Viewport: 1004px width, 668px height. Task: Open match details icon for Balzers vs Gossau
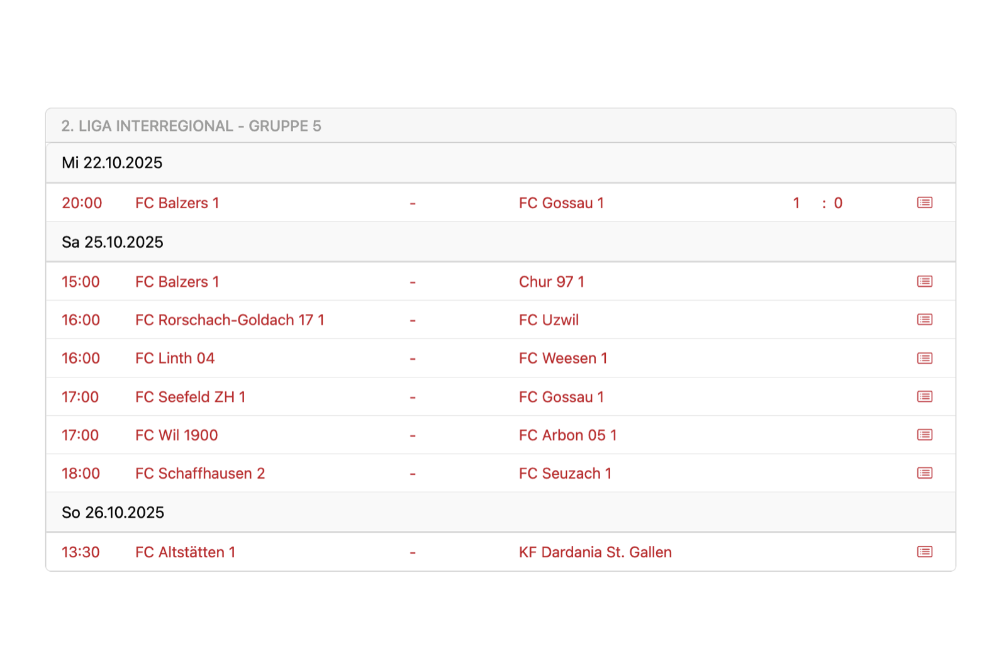(924, 203)
